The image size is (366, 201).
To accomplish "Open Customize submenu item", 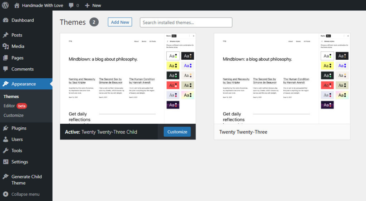I will click(14, 115).
